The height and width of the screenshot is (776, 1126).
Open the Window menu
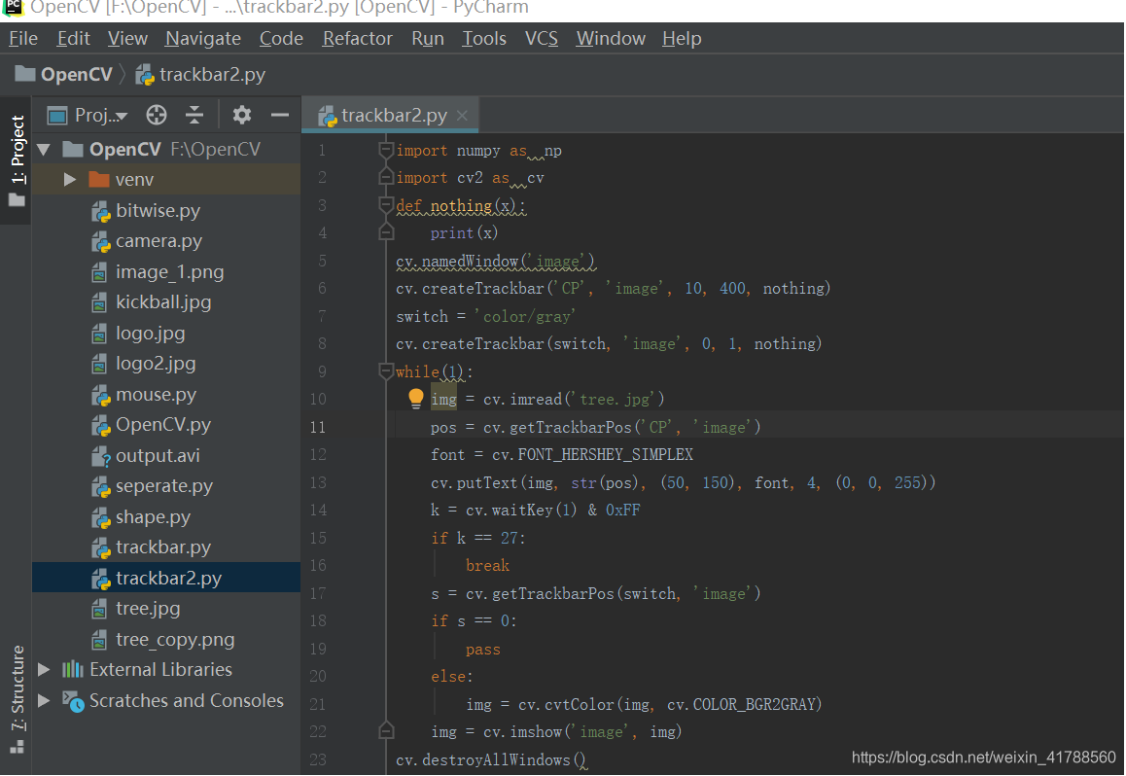611,39
